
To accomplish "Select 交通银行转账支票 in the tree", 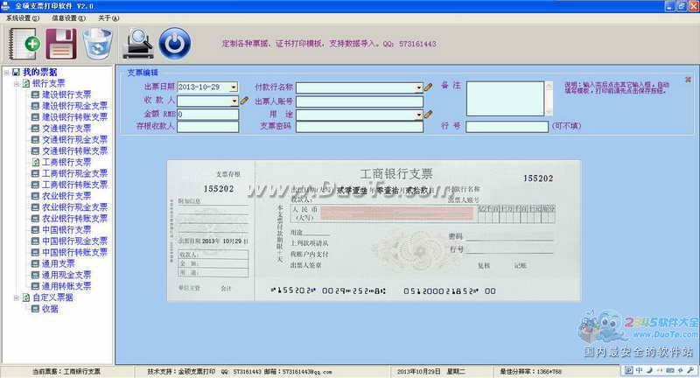I will pos(74,150).
